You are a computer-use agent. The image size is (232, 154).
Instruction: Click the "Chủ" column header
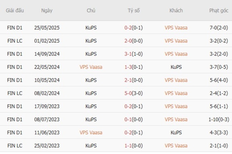point(91,10)
